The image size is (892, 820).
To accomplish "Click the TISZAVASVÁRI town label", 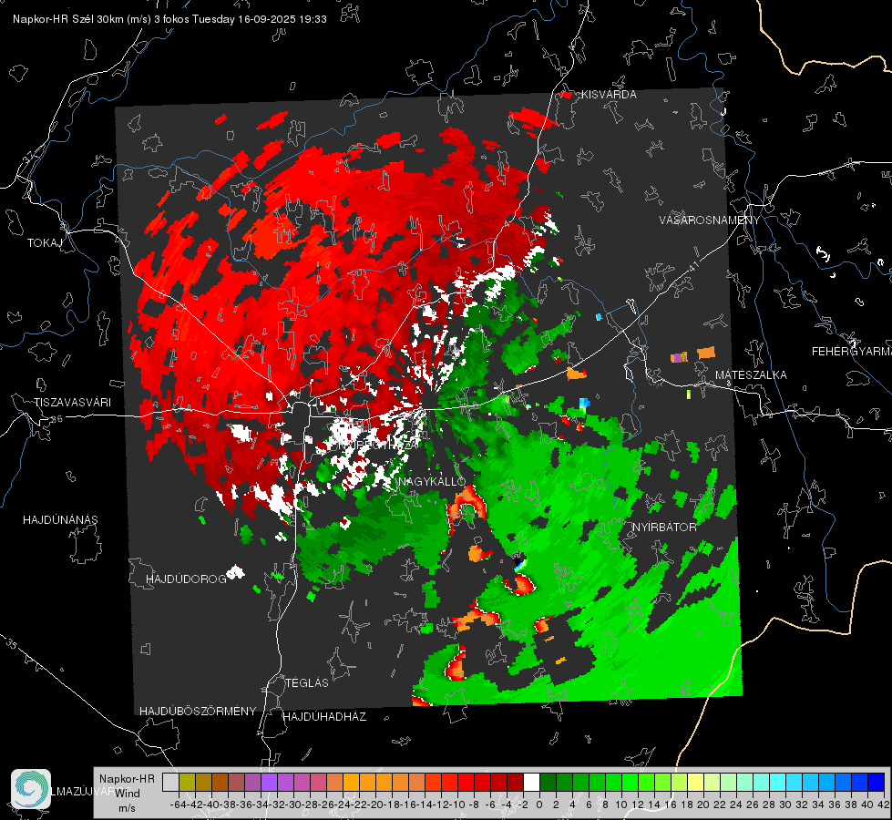I will (x=72, y=403).
